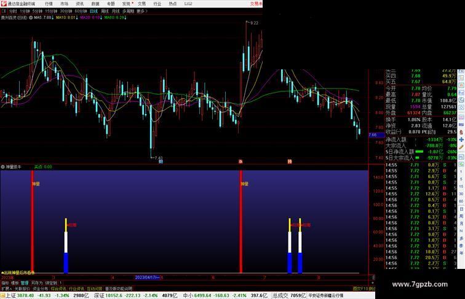Switch to the 30分钟 period
Image resolution: width=465 pixels, height=299 pixels.
66,11
